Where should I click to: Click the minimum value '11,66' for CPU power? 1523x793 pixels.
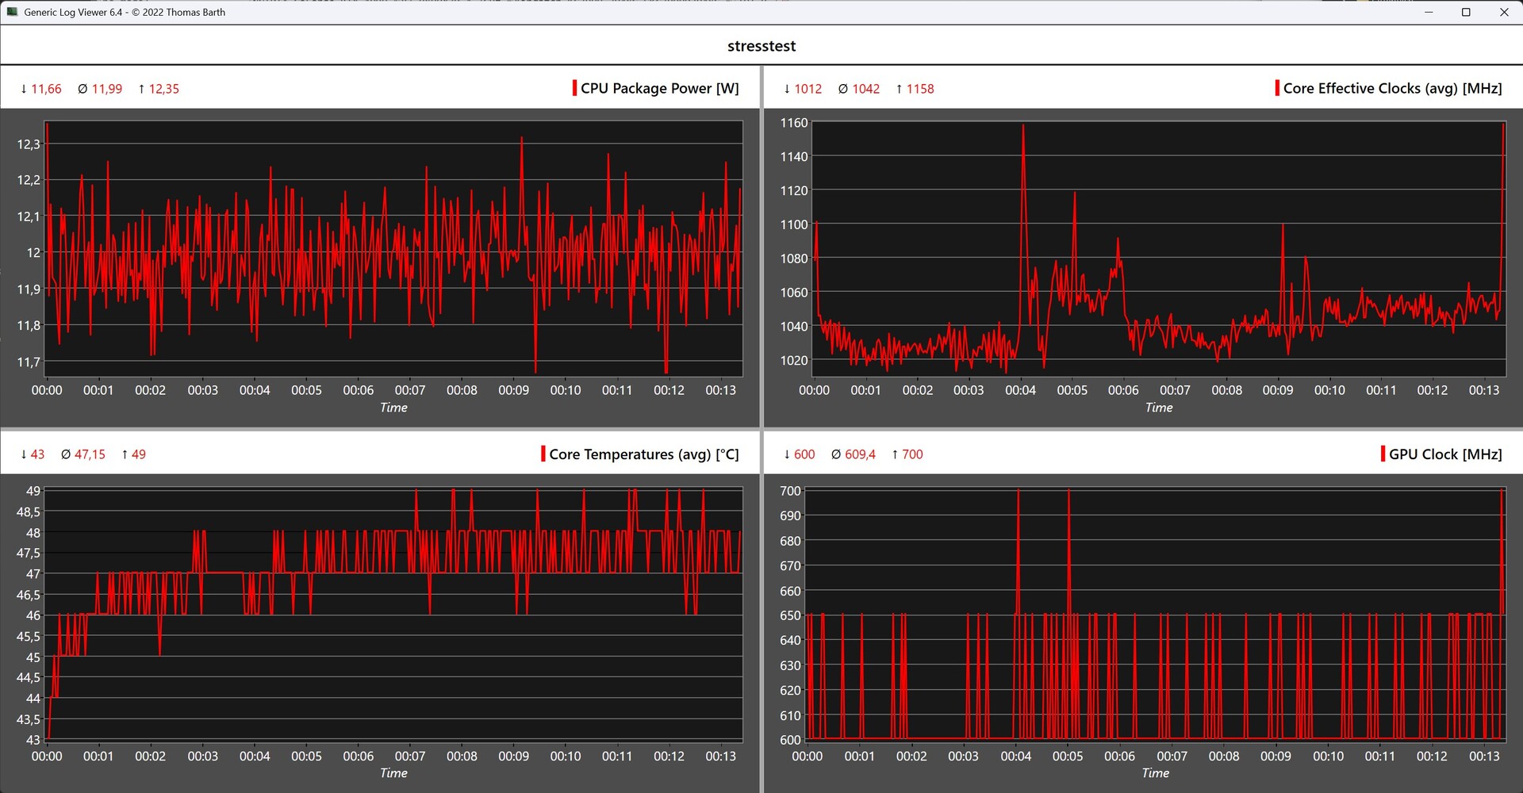(x=46, y=89)
